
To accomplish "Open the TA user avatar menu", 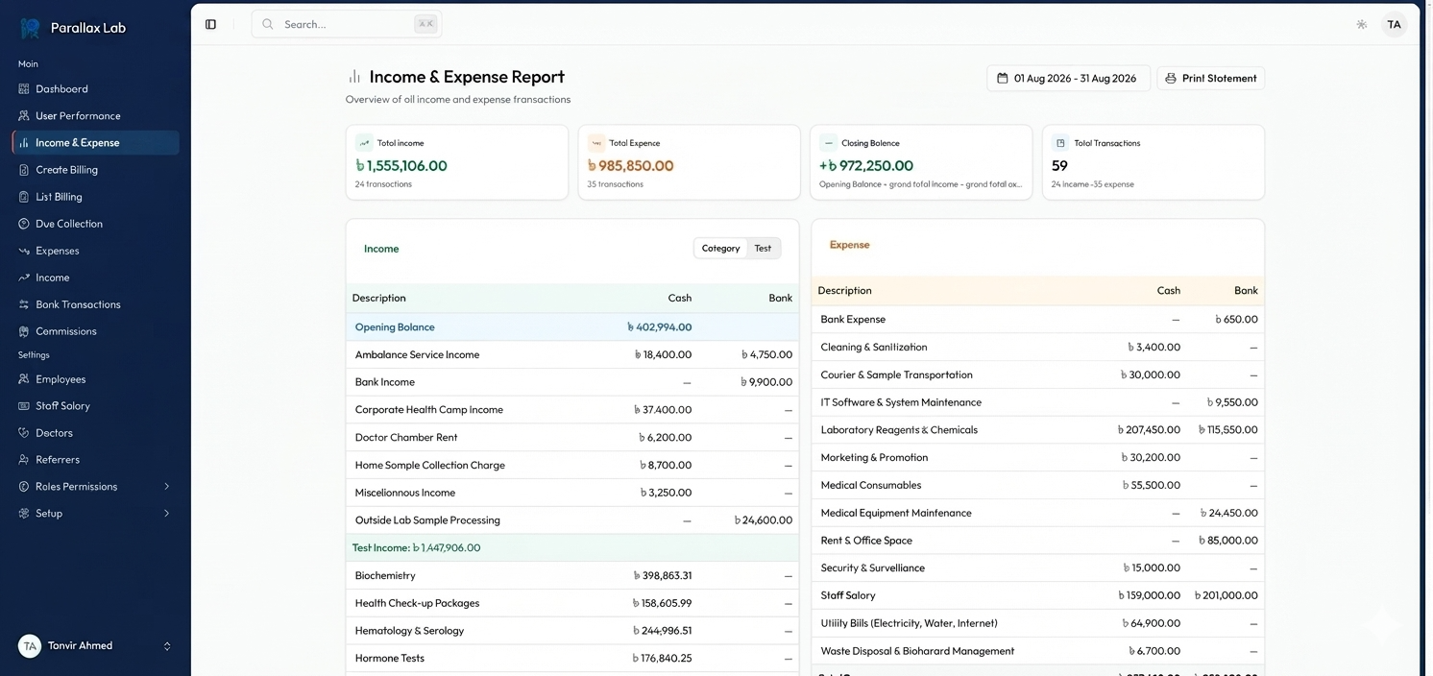I will [x=1394, y=25].
